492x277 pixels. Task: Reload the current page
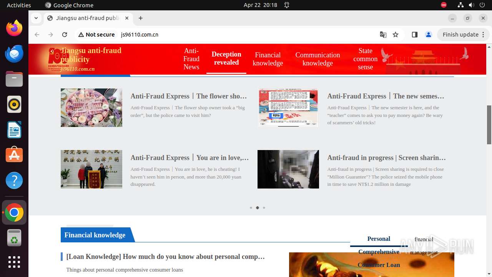[x=65, y=35]
